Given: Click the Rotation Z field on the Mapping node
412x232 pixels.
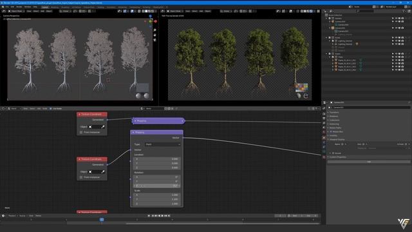Looking at the screenshot, I should (156, 186).
